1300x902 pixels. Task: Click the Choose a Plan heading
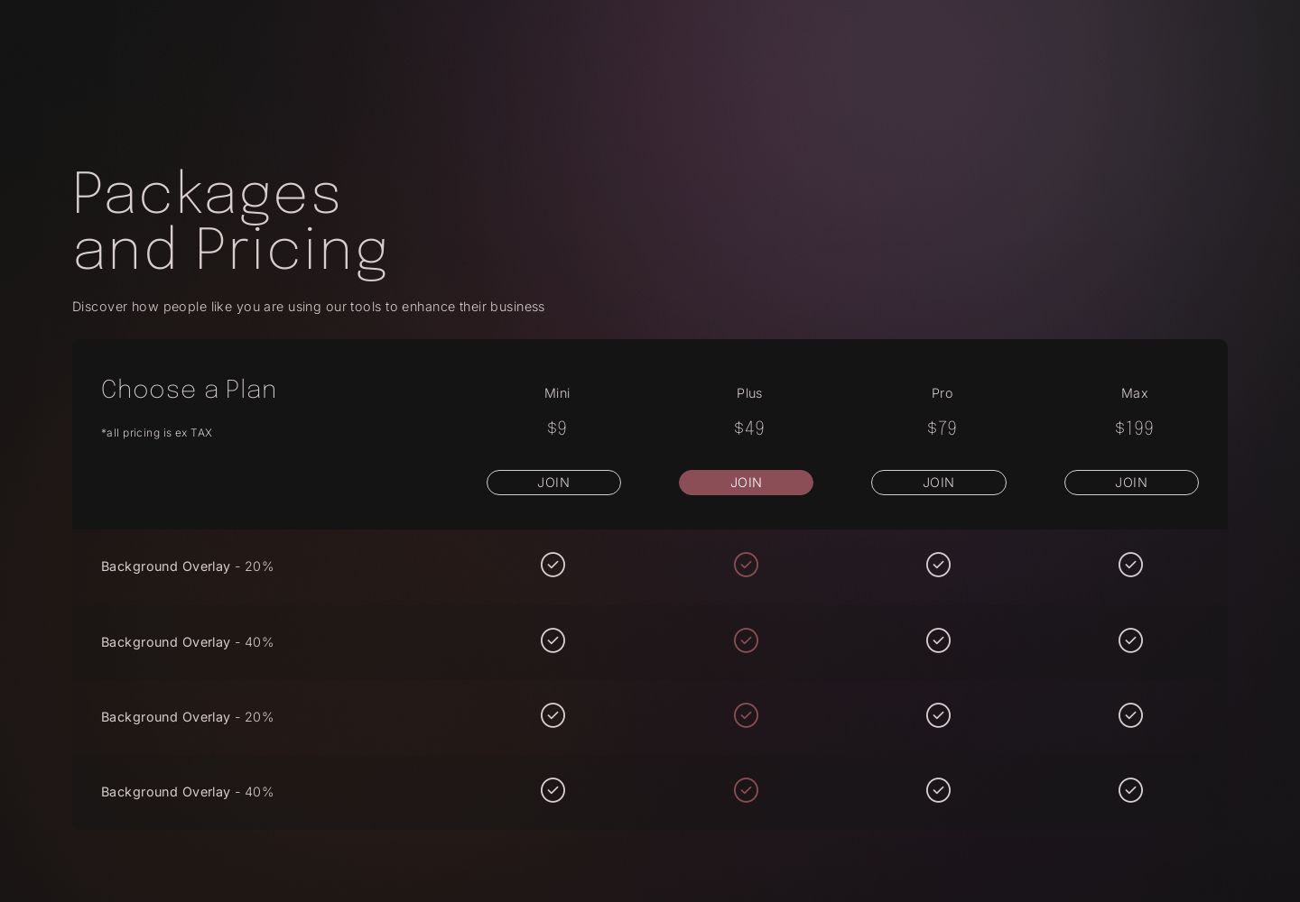tap(189, 389)
